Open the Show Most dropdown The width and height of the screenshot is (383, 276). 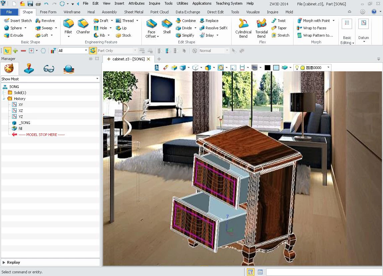click(50, 79)
